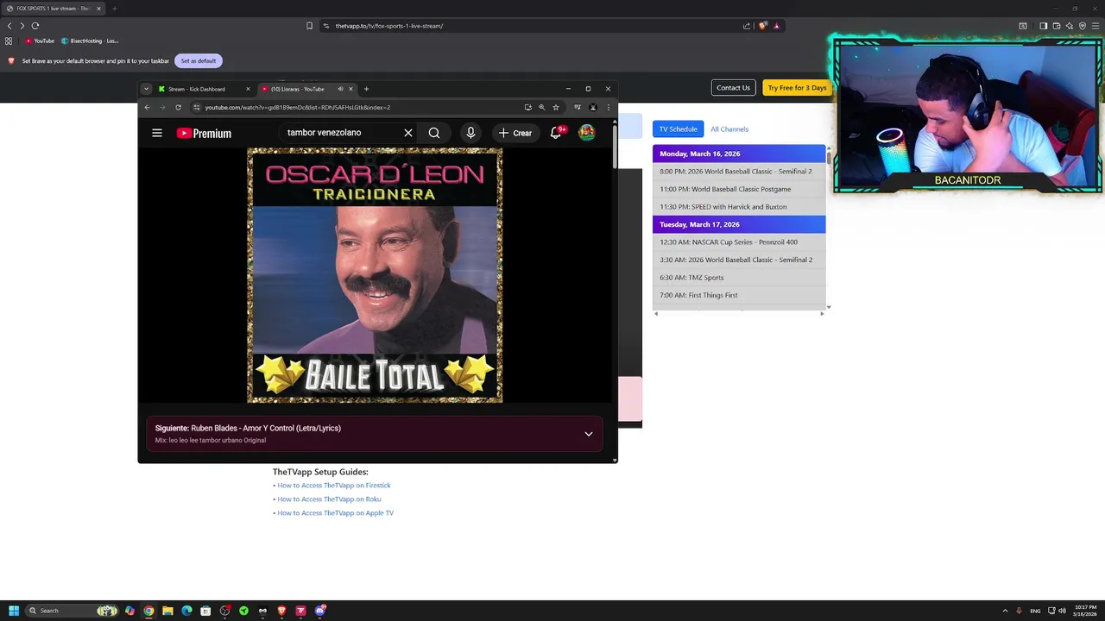Open Chrome zoom magnifier in address bar
The height and width of the screenshot is (621, 1105).
[x=542, y=107]
